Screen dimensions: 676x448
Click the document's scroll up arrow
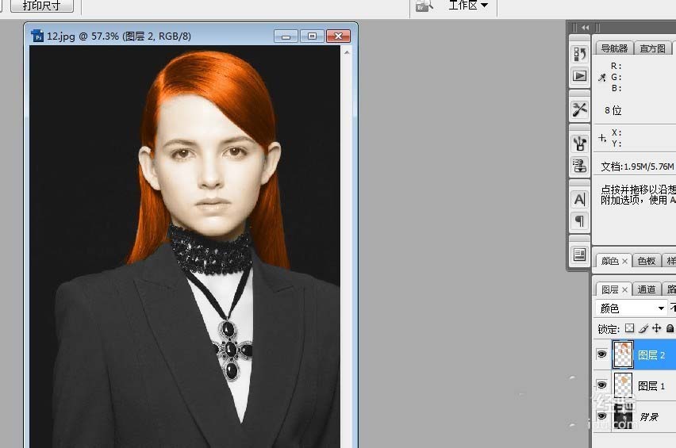(x=347, y=52)
